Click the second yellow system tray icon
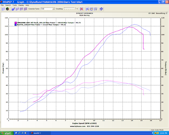This screenshot has width=169, height=135. point(158,133)
